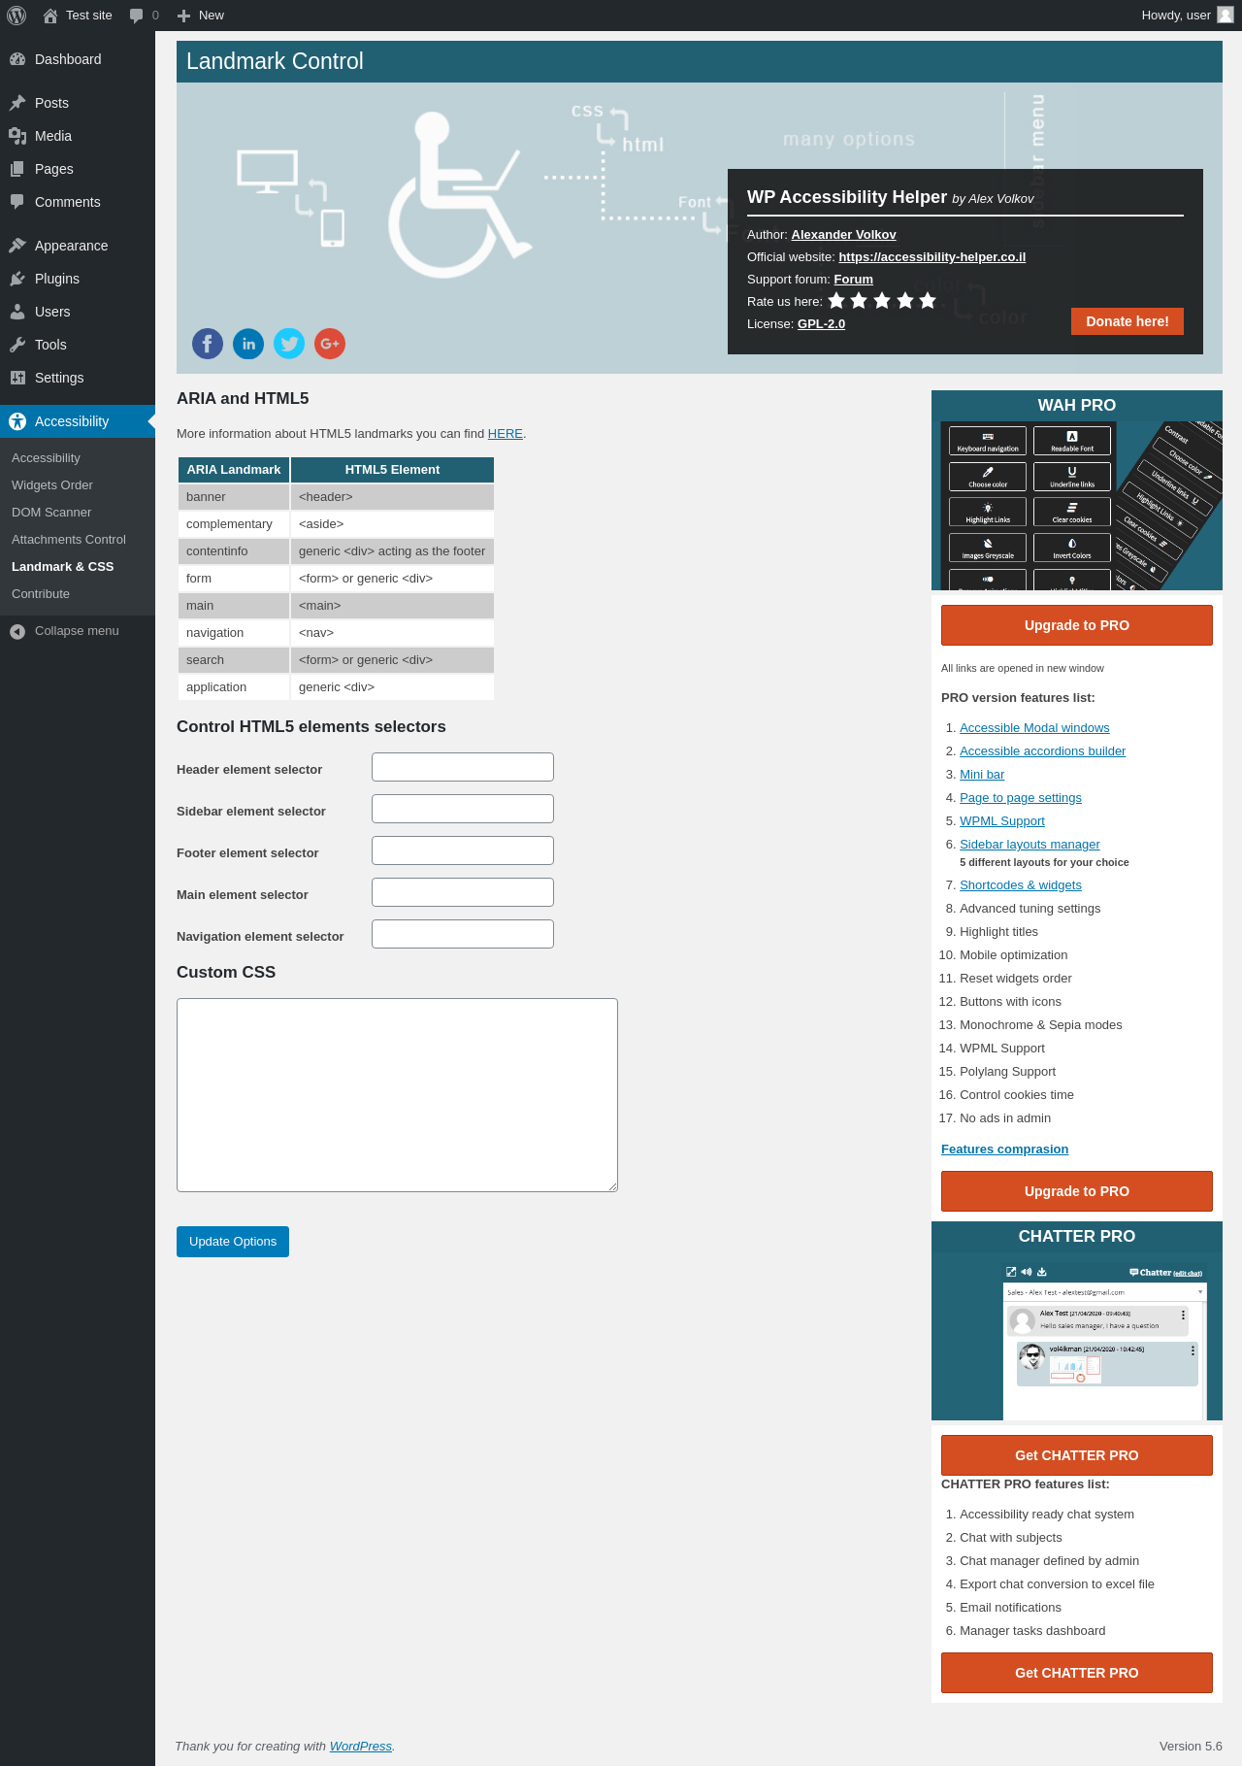Open the Mini bar feature link

(982, 775)
